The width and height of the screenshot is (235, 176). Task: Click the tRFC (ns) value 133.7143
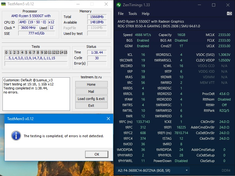click(143, 122)
